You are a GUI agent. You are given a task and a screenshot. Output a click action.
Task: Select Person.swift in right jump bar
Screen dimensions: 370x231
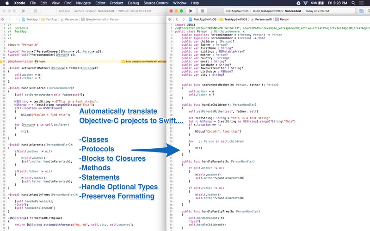[x=261, y=19]
